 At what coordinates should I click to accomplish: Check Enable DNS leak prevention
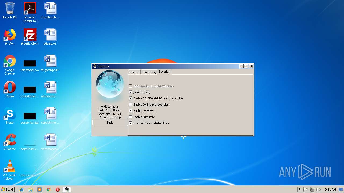(130, 105)
